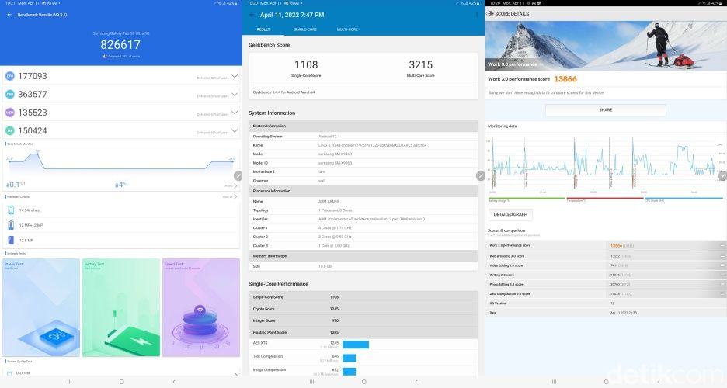Tap the edit pencil overlay on Geekbench panel

pos(480,176)
